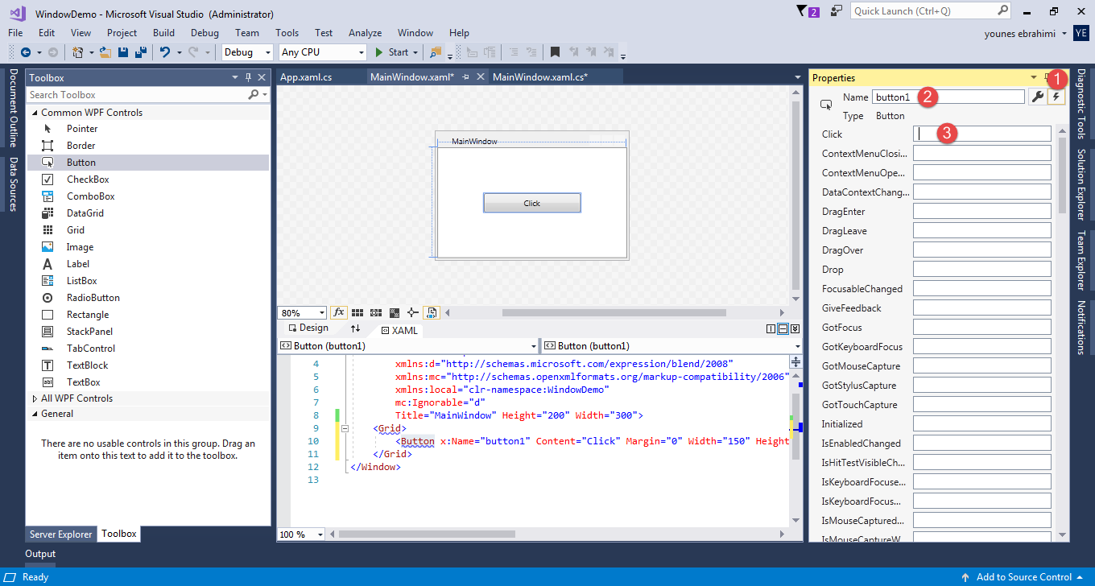Open the Debug menu

(x=205, y=33)
